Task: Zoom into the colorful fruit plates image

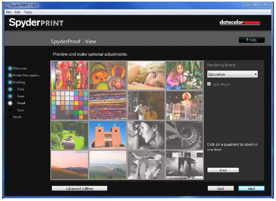Action: (108, 75)
